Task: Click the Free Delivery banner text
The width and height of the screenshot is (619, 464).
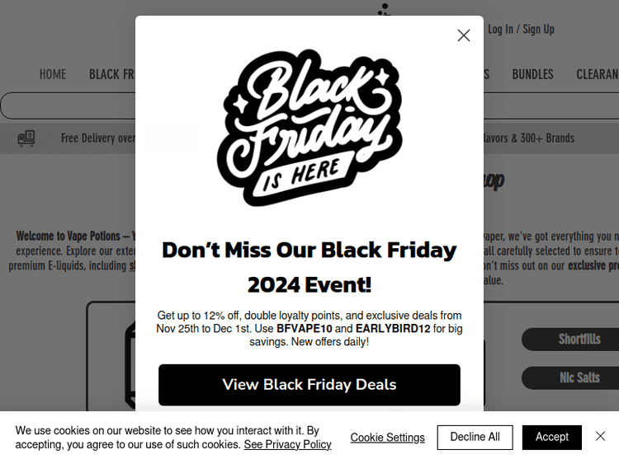Action: click(97, 138)
